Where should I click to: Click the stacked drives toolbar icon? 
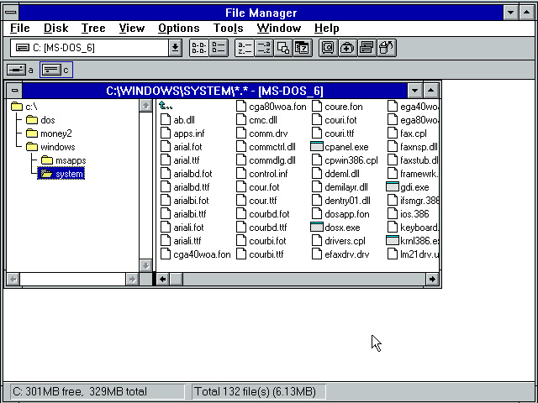(x=367, y=48)
